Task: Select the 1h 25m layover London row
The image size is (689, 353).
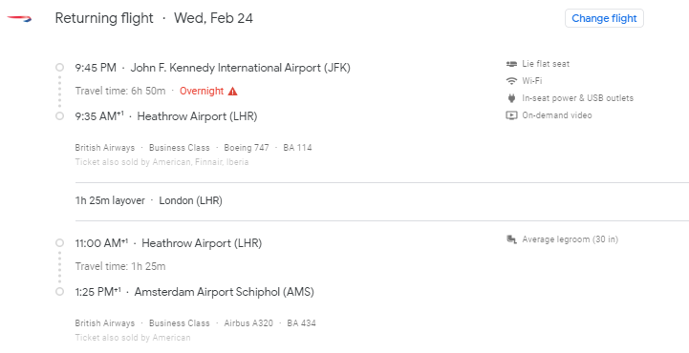Action: pos(382,201)
